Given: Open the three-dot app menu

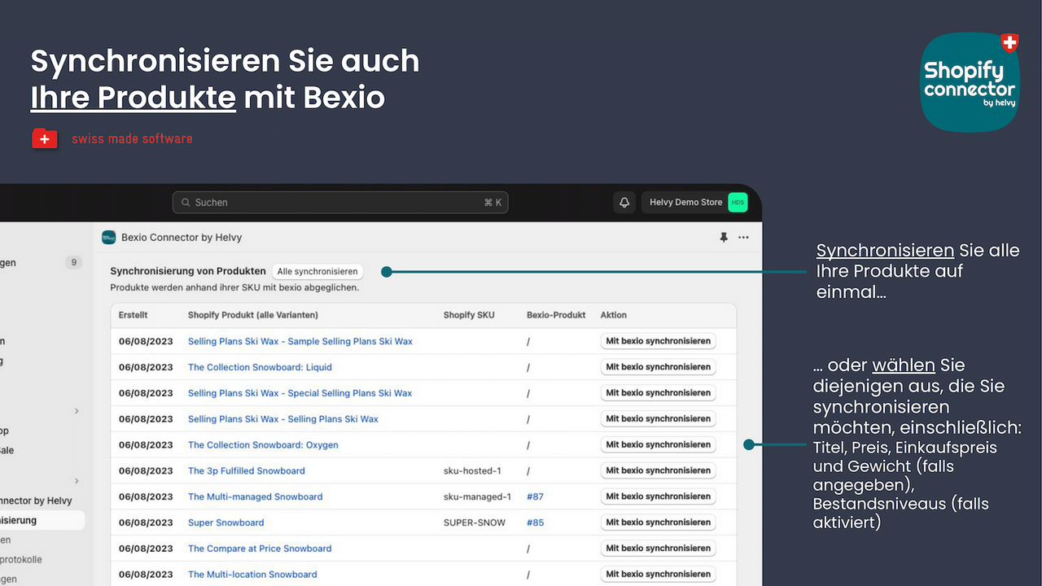Looking at the screenshot, I should click(x=743, y=238).
